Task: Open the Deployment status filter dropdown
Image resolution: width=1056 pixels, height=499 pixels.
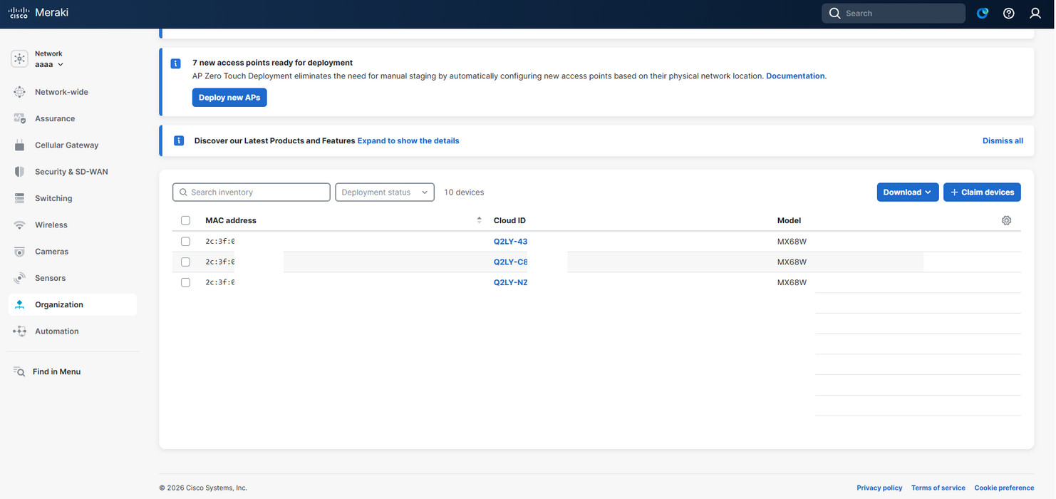Action: [385, 192]
